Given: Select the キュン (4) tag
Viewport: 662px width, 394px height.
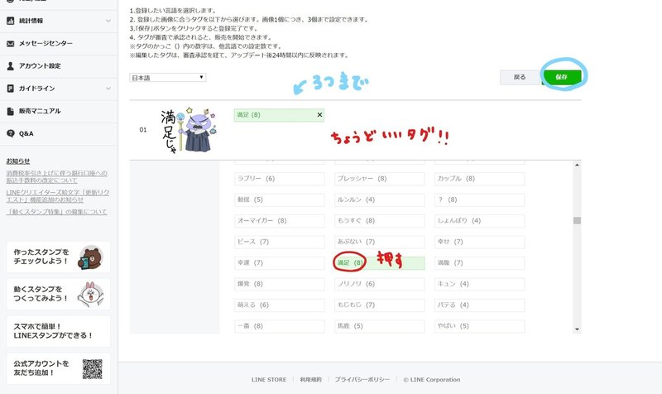Looking at the screenshot, I should tap(480, 284).
